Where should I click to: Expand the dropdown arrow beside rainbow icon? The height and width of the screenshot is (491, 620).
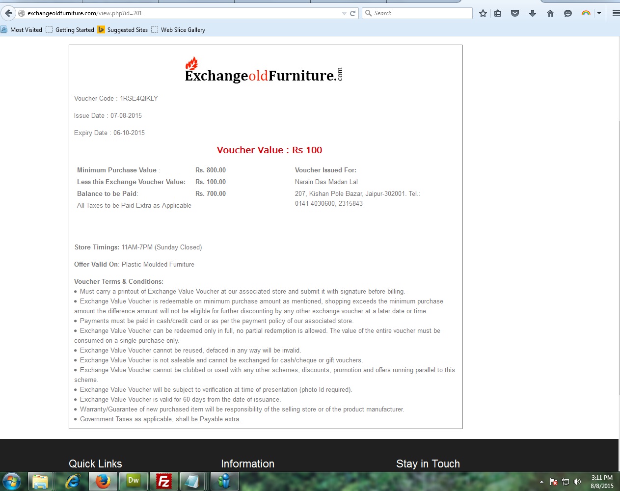[599, 13]
